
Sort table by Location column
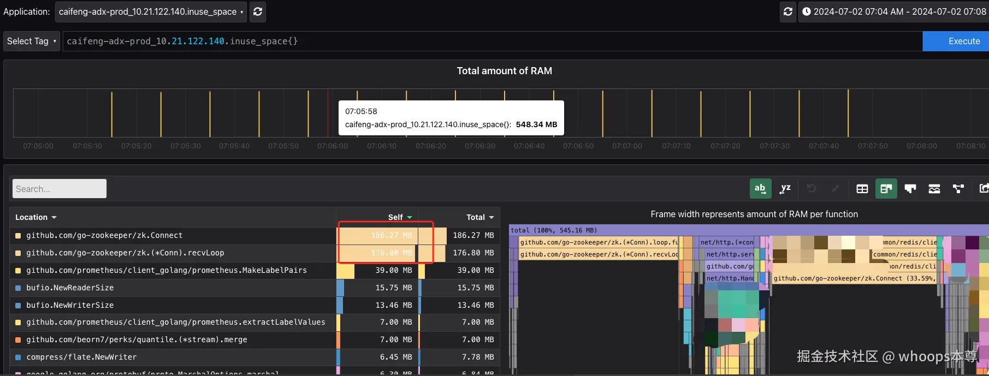36,217
